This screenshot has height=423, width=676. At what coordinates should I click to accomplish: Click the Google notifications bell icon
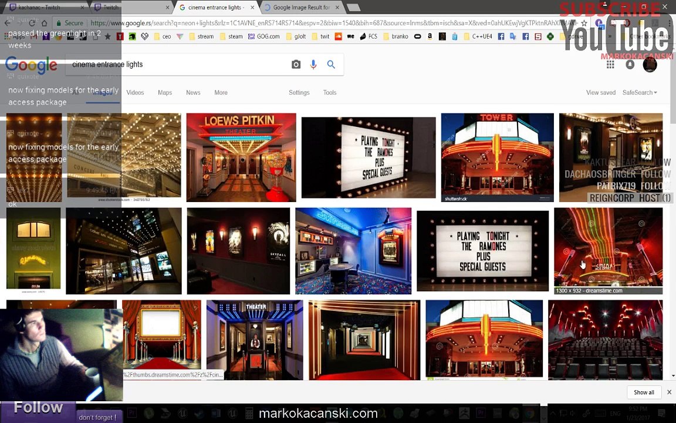point(630,65)
